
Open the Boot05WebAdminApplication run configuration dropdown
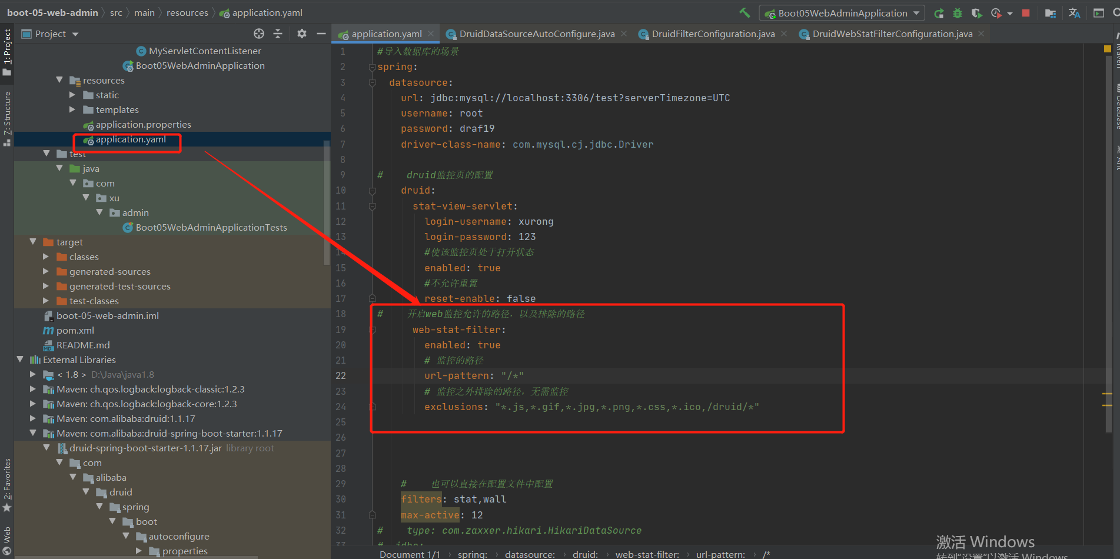click(x=842, y=13)
